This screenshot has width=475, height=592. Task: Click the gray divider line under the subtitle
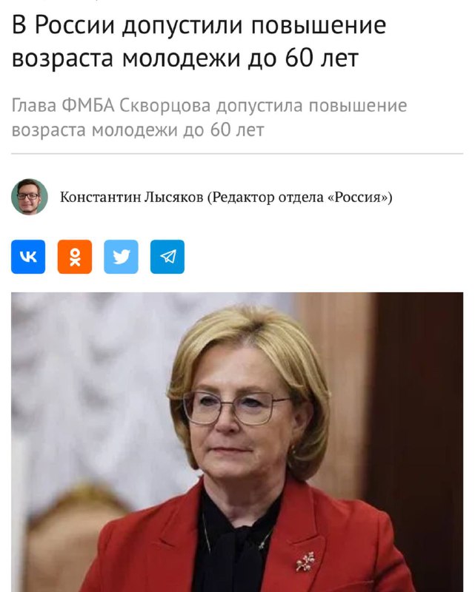click(237, 154)
